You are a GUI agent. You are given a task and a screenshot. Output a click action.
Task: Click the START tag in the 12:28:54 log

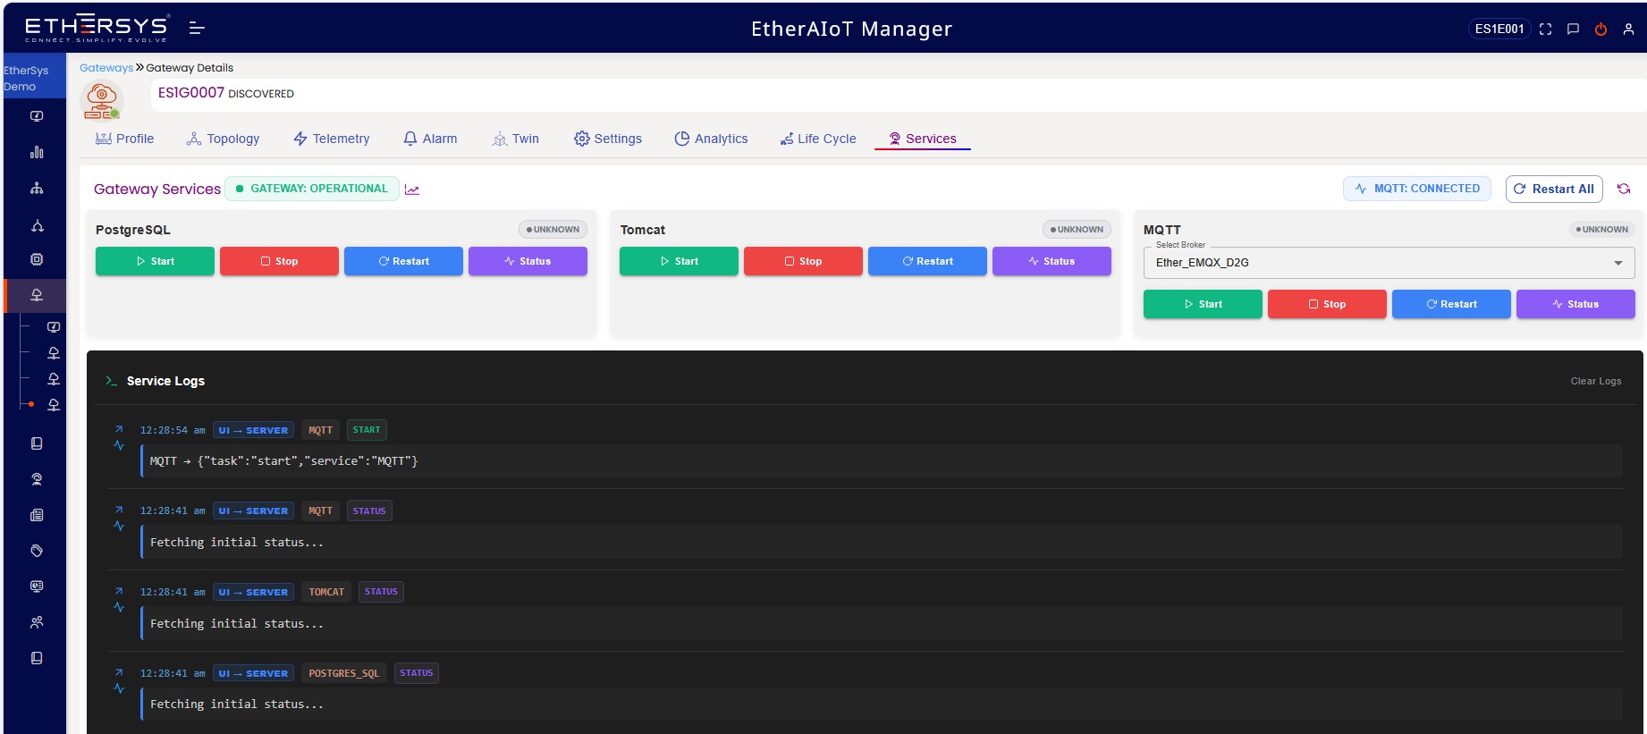click(x=367, y=430)
